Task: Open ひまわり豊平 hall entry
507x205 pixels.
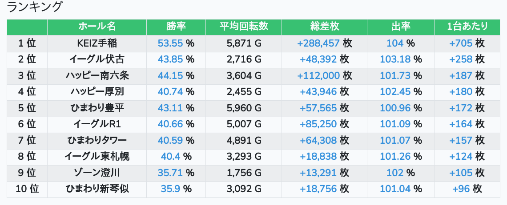Action: 97,108
